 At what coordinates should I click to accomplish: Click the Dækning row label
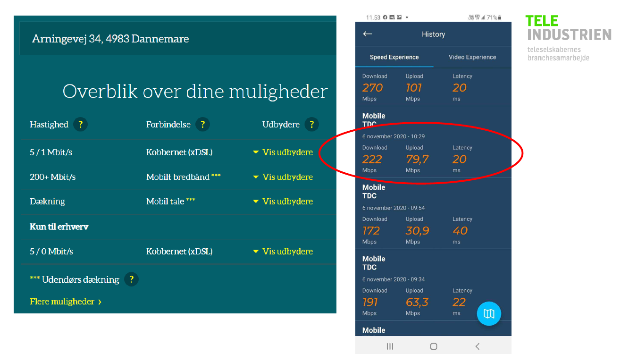tap(47, 202)
